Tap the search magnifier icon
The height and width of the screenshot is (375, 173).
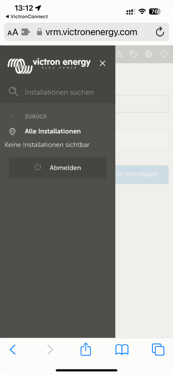(x=14, y=92)
